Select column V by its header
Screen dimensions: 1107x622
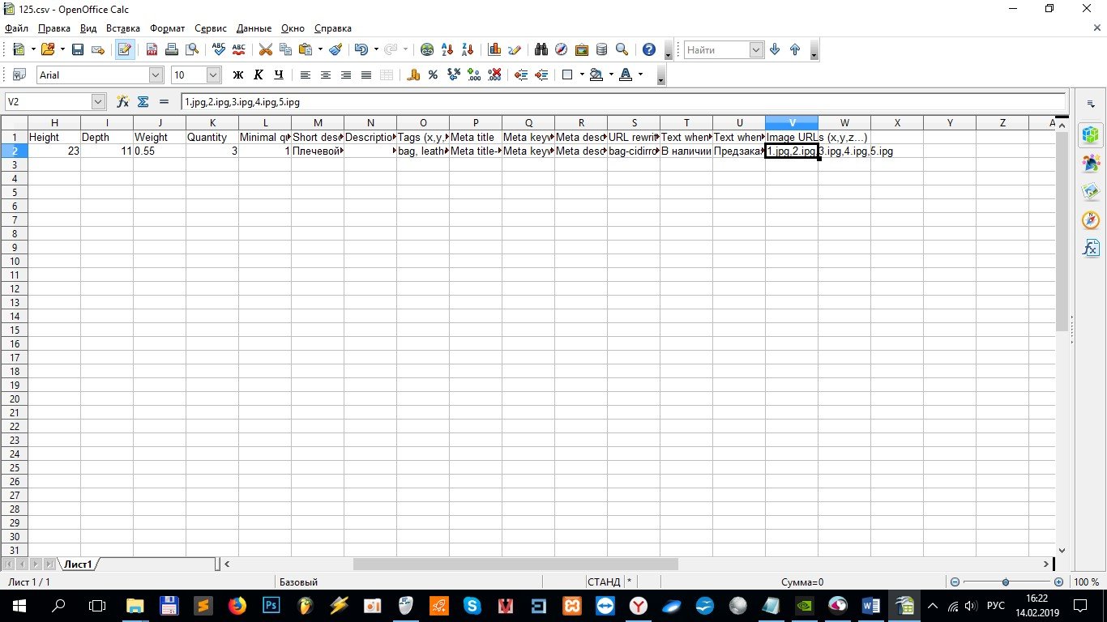(792, 122)
